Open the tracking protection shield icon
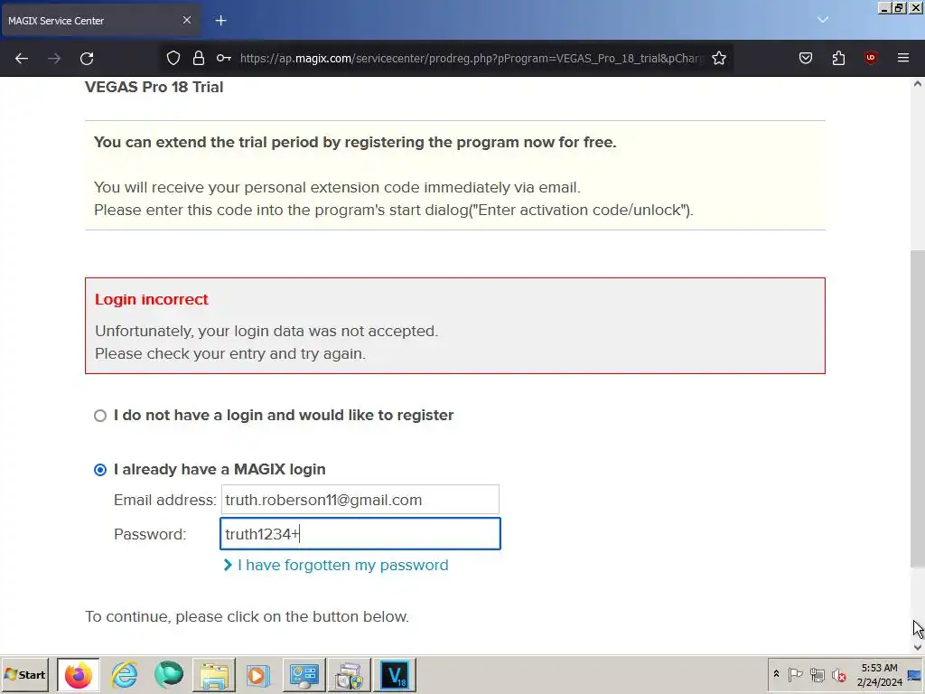This screenshot has width=925, height=694. 173,58
